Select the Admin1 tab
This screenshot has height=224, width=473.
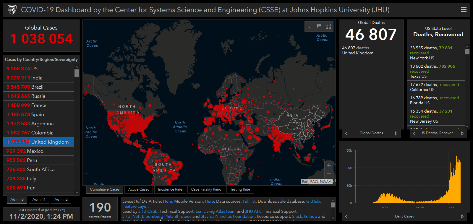click(x=39, y=199)
